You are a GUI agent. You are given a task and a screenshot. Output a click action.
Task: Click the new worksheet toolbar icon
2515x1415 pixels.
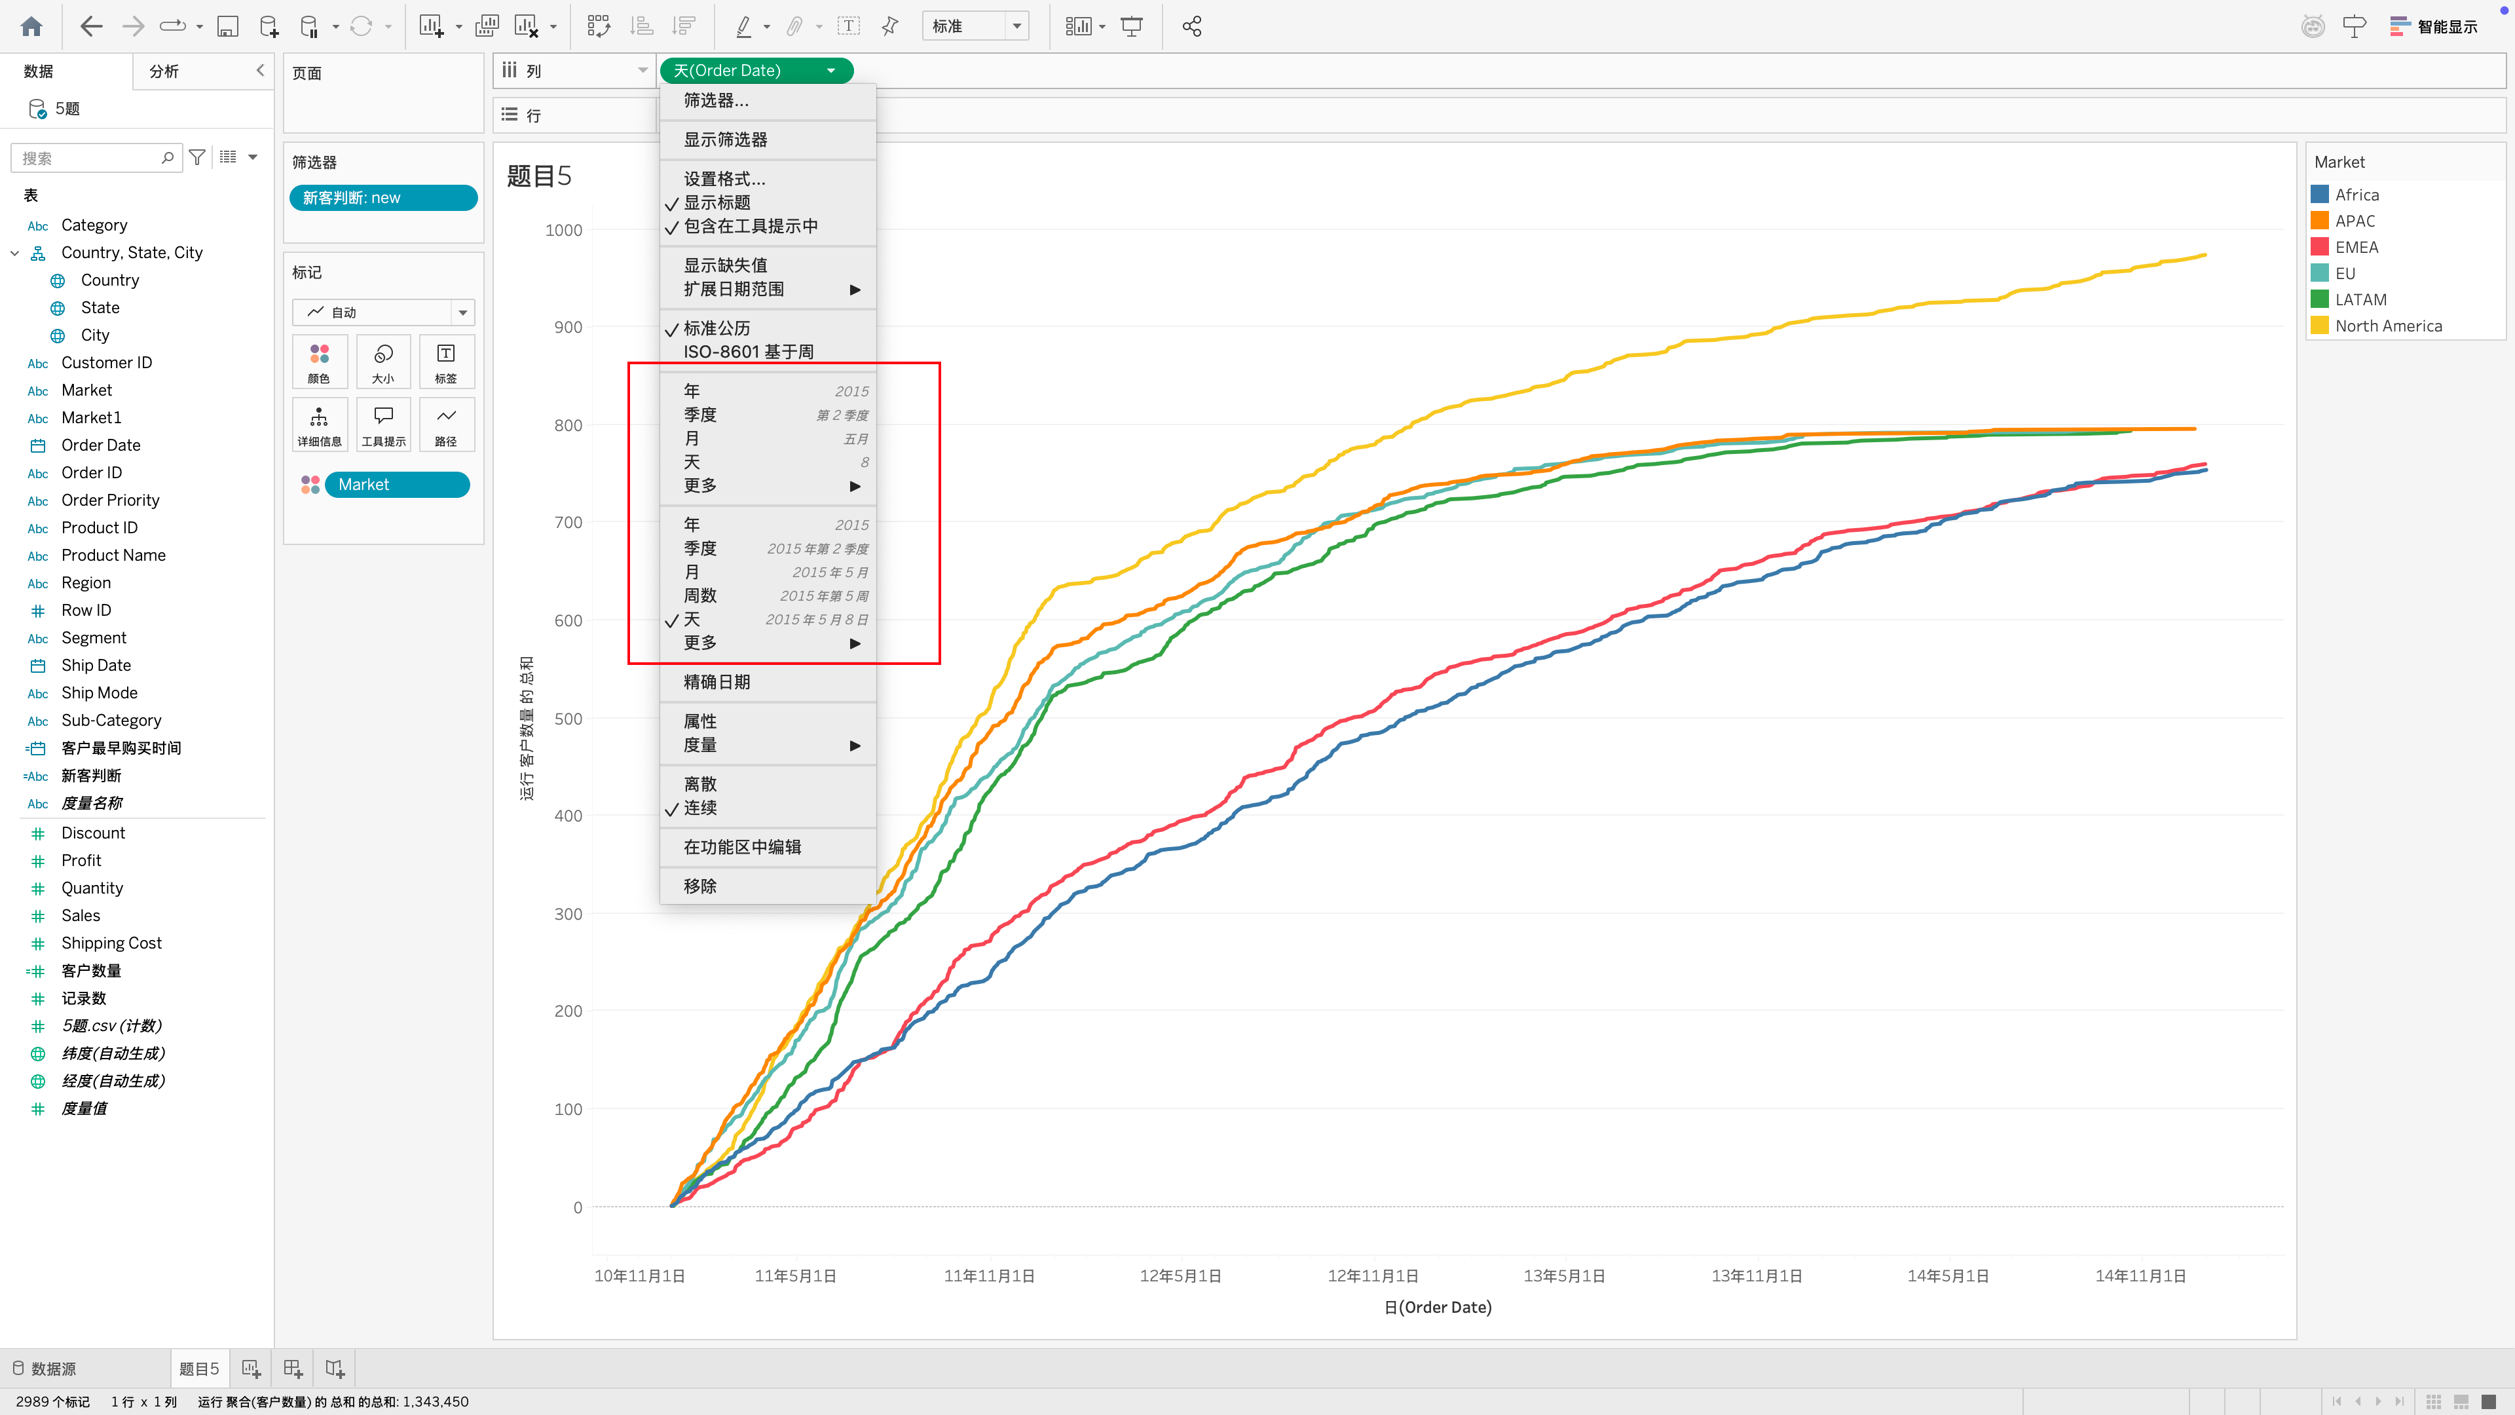tap(432, 26)
